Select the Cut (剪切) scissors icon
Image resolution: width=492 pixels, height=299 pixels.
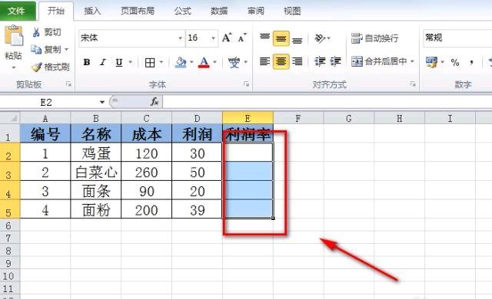click(36, 32)
